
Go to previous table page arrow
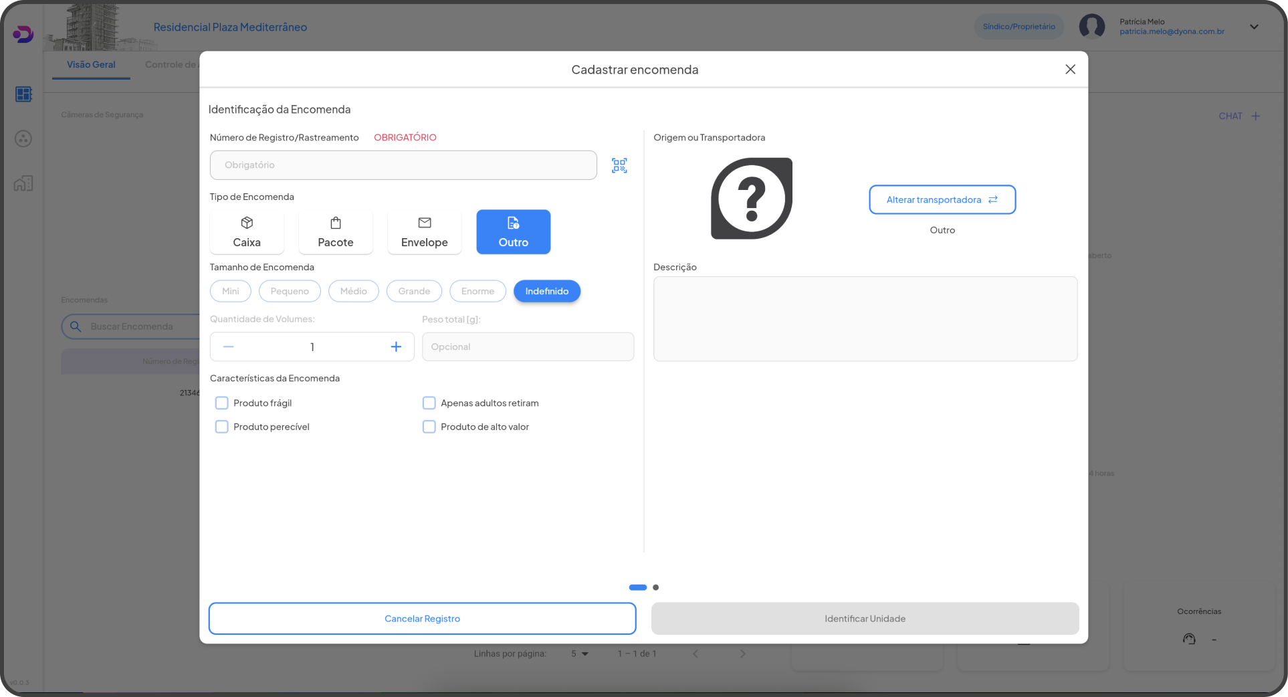coord(695,654)
